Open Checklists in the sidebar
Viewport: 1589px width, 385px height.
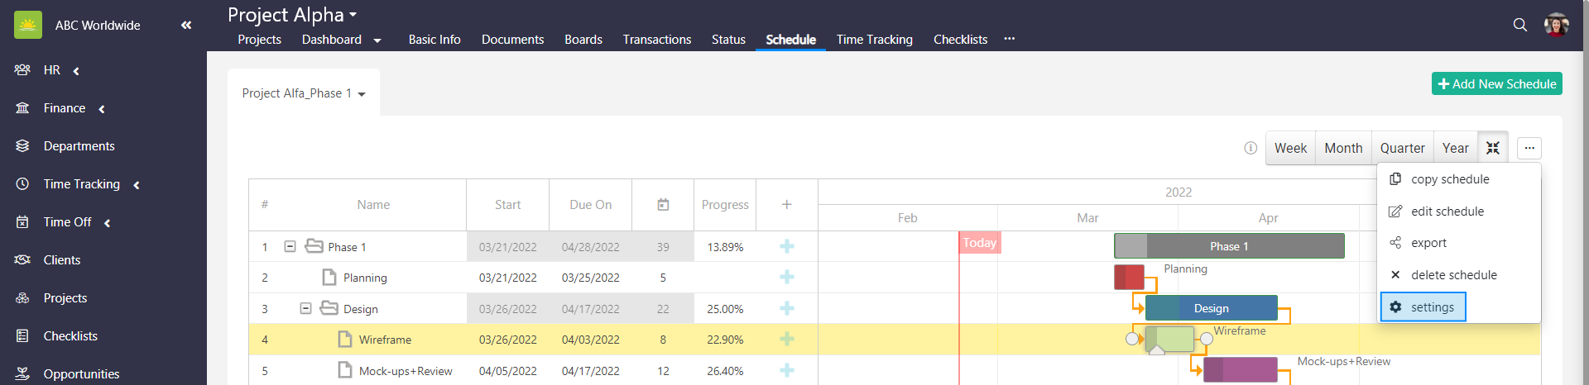point(70,336)
